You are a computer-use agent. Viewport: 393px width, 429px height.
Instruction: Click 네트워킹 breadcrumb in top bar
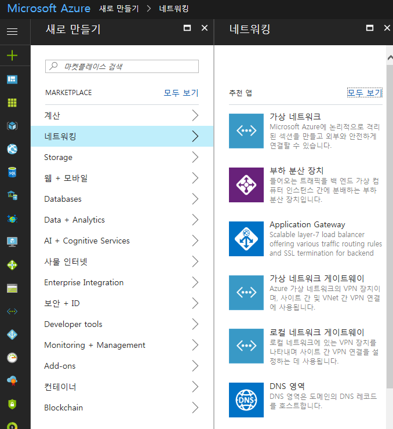(x=174, y=9)
